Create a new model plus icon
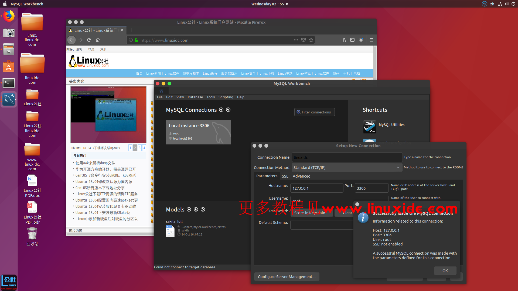518x291 pixels. click(189, 209)
